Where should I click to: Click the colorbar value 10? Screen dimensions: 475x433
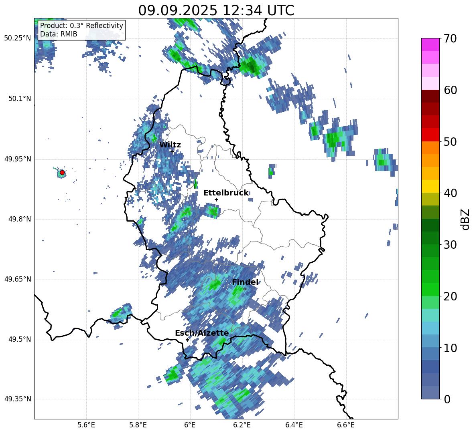[x=450, y=348]
